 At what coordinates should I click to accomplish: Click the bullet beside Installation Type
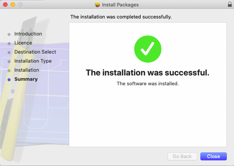tap(9, 61)
